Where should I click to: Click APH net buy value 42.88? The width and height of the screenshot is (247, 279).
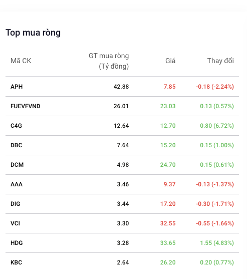(x=121, y=87)
